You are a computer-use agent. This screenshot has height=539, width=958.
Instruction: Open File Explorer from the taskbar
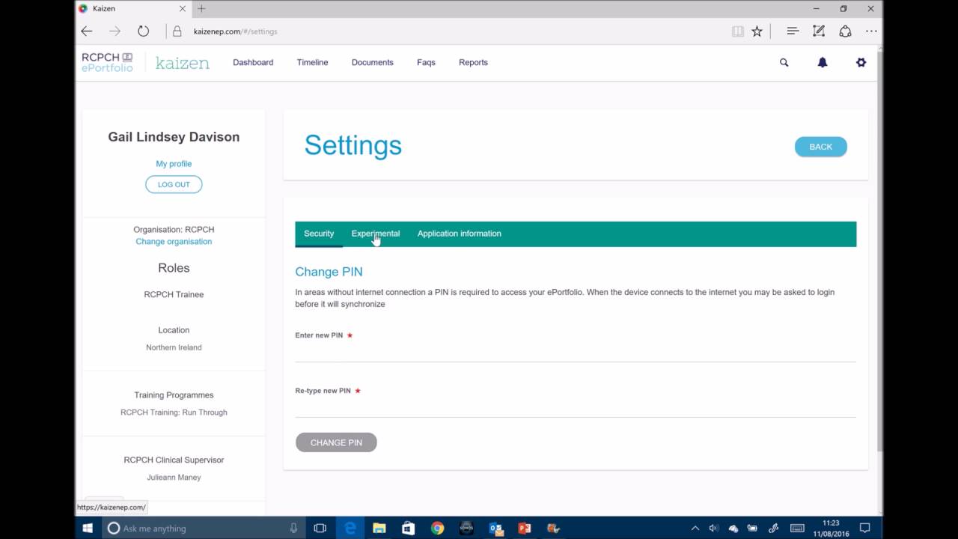(x=379, y=528)
